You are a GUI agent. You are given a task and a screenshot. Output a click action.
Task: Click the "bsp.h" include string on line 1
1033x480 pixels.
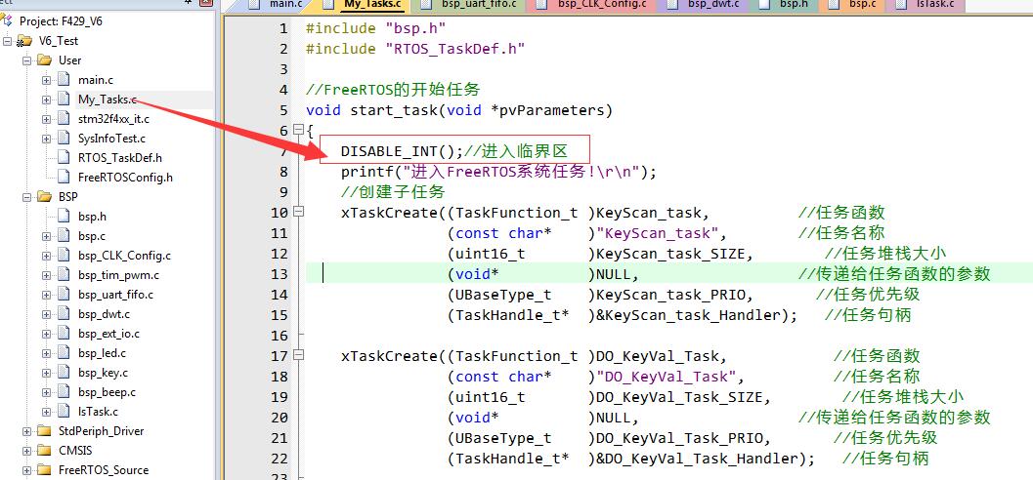tap(415, 28)
